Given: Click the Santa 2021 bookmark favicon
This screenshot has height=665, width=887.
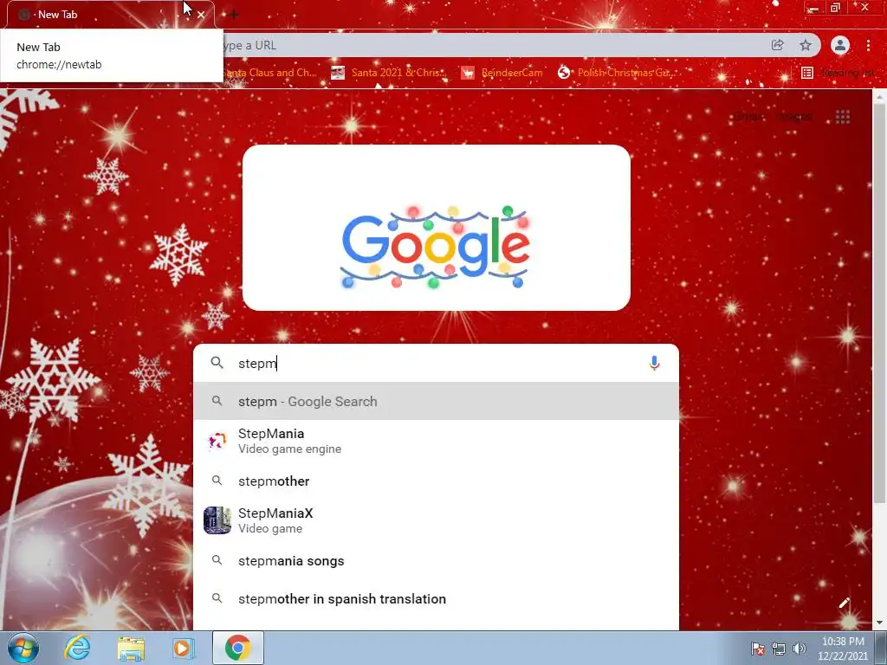Looking at the screenshot, I should click(x=338, y=73).
